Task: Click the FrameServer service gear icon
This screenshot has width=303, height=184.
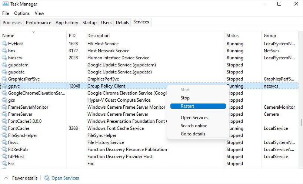Action: pyautogui.click(x=4, y=114)
